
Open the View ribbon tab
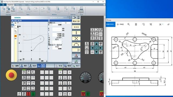pos(17,5)
